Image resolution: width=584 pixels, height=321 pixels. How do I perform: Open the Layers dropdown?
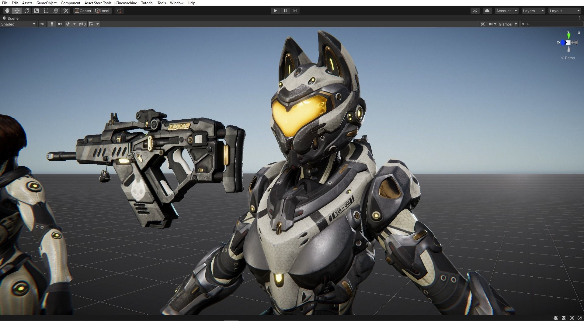pos(533,11)
